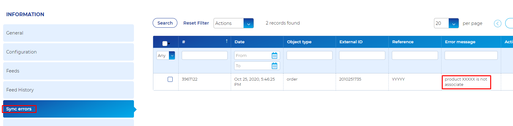513x126 pixels.
Task: Open the To date calendar picker
Action: [x=274, y=66]
